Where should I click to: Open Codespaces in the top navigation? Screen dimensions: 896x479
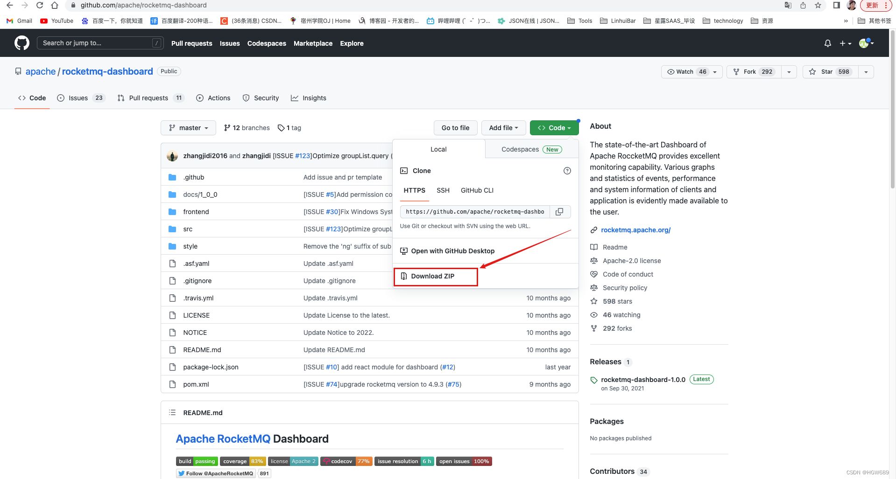pos(267,43)
